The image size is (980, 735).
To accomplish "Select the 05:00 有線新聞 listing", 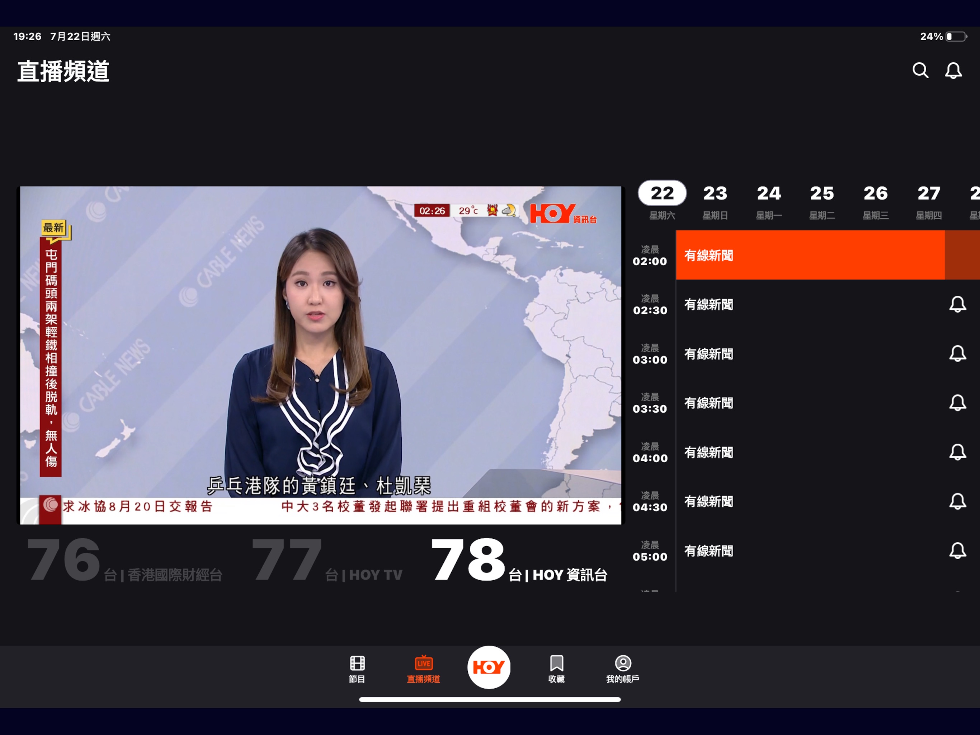I will [x=828, y=551].
